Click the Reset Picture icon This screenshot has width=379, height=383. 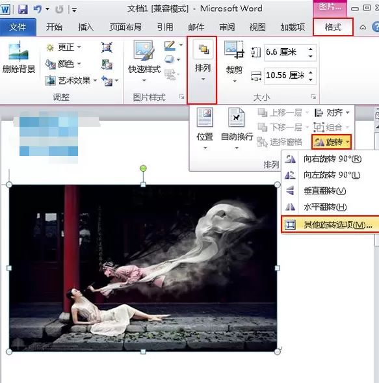(x=107, y=81)
